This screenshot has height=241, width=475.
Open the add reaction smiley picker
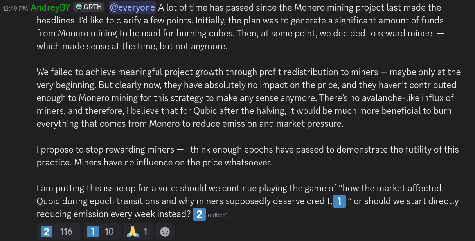click(x=165, y=232)
